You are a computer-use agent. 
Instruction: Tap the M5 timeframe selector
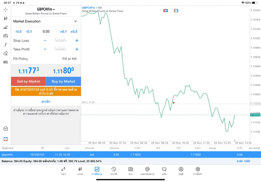[x=5, y=62]
